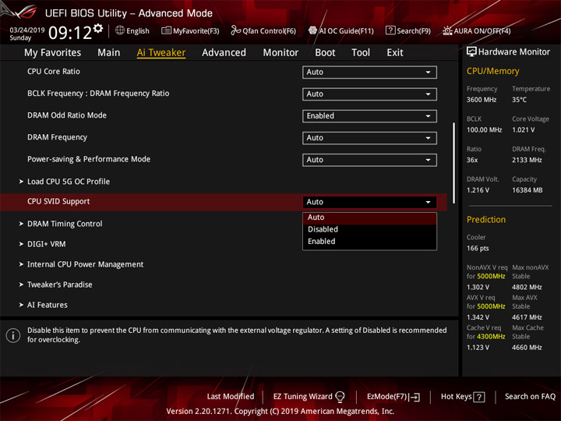Open Last Modified settings list
561x421 pixels.
point(231,397)
